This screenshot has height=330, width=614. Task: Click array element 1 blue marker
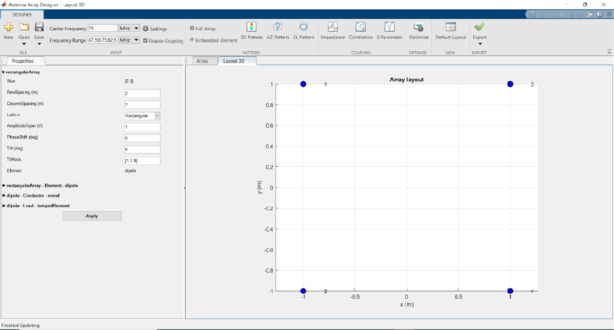click(303, 84)
